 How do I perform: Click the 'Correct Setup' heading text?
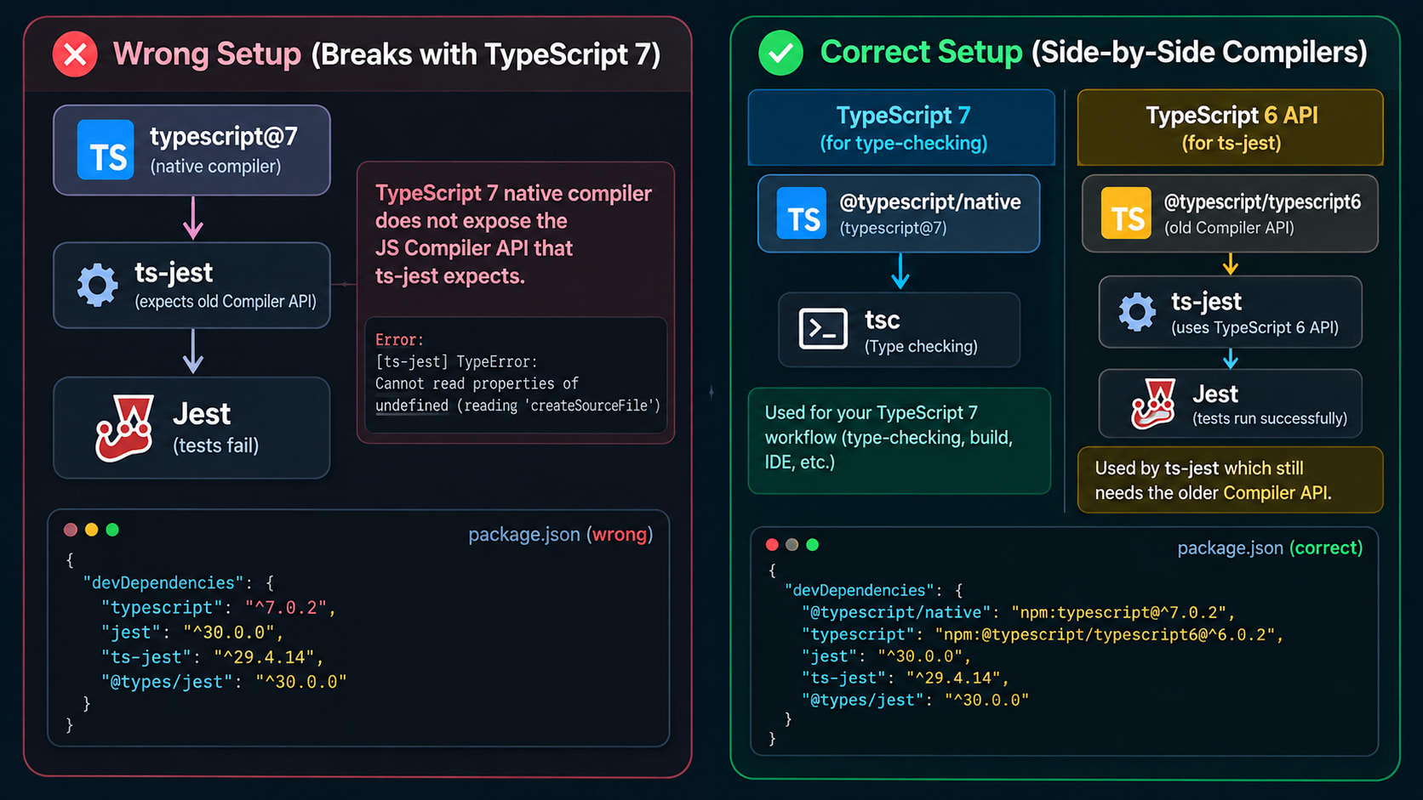click(x=921, y=53)
